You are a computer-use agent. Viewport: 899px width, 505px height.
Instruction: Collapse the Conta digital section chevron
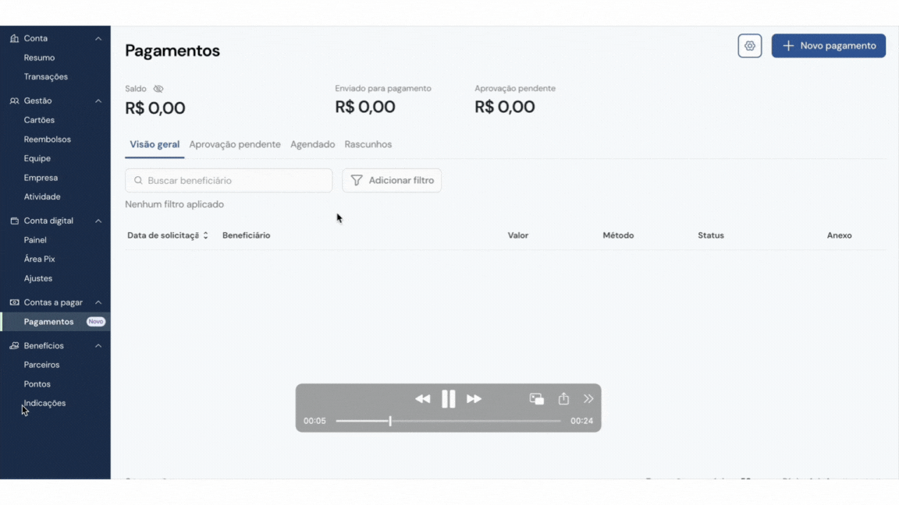coord(98,221)
